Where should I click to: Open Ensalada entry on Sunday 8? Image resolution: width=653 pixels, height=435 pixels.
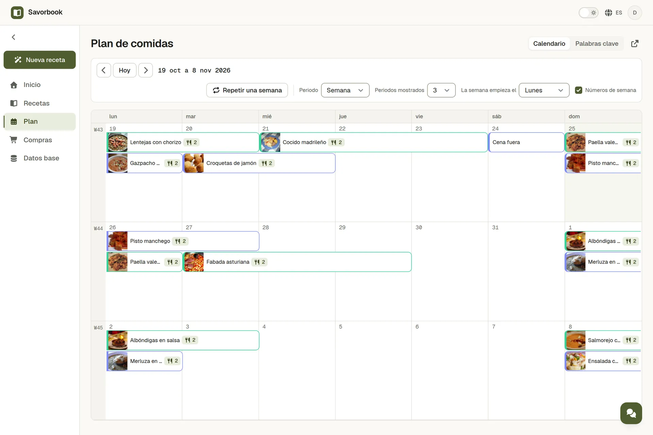coord(603,361)
